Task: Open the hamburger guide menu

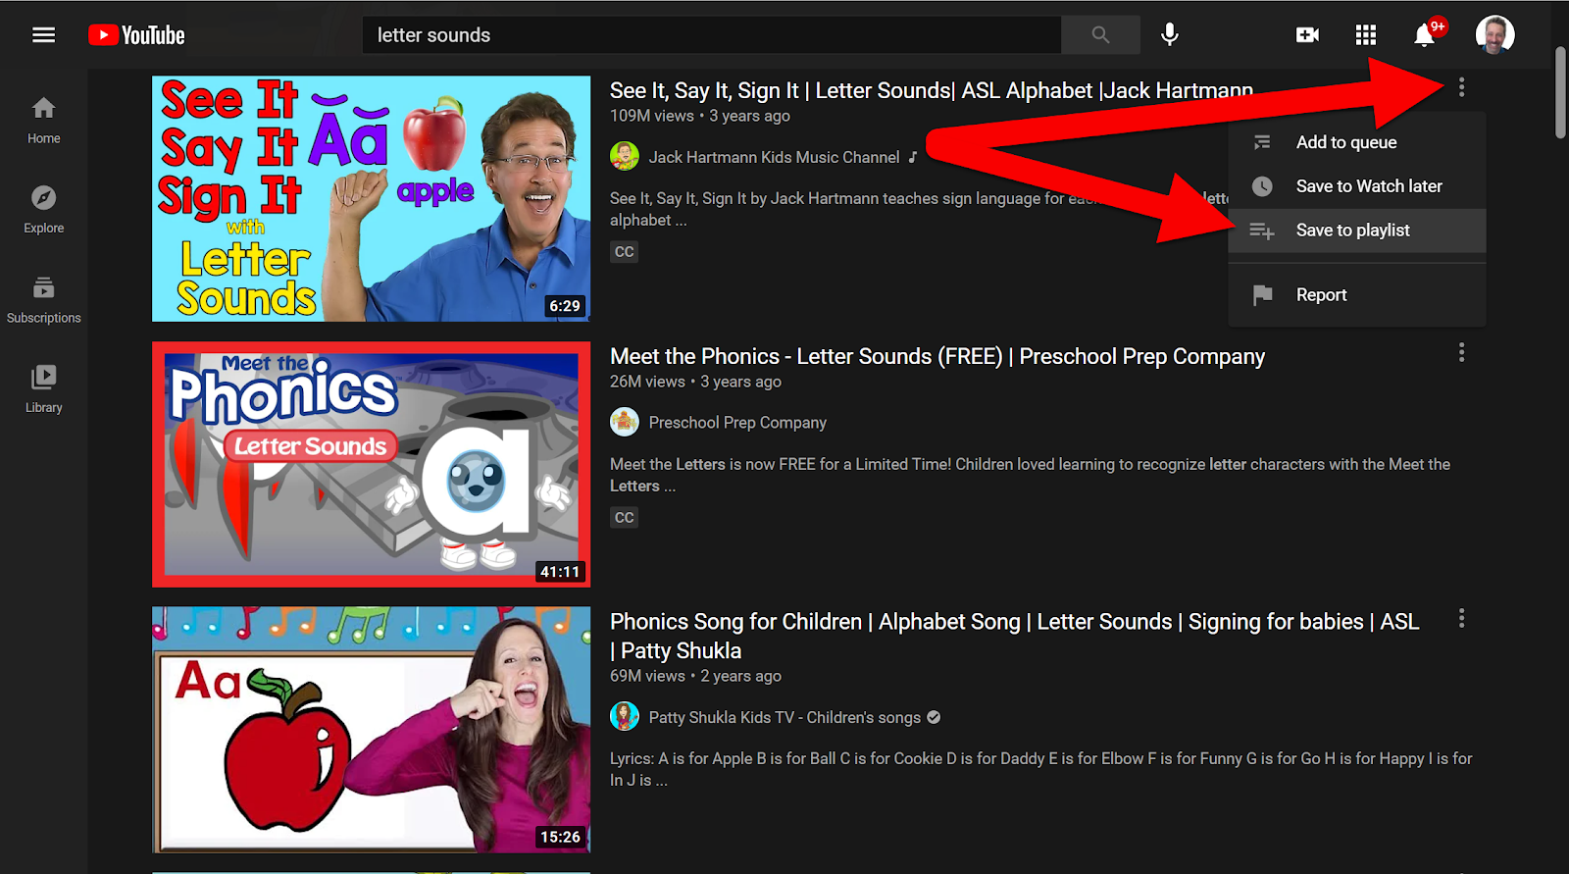Action: (43, 35)
